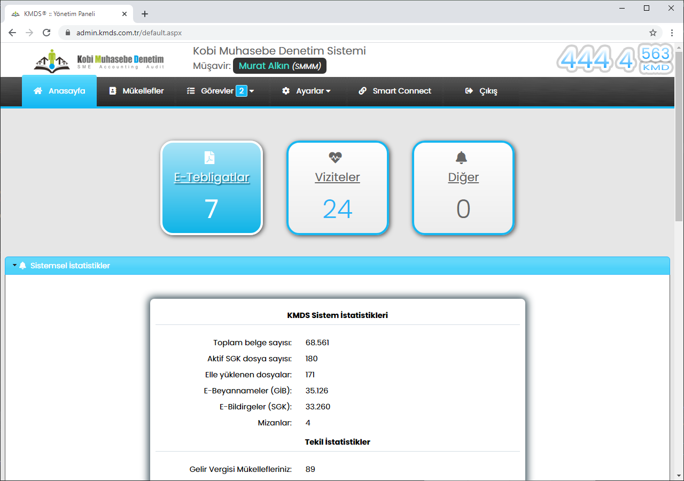This screenshot has width=684, height=481.
Task: Reload the current page
Action: [x=46, y=33]
